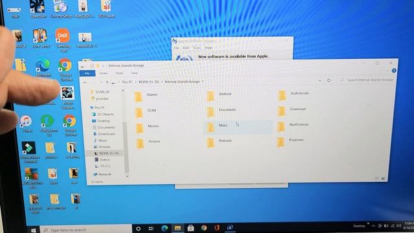Open Edit menu in Apple Software Update
Image resolution: width=414 pixels, height=233 pixels.
click(x=186, y=48)
